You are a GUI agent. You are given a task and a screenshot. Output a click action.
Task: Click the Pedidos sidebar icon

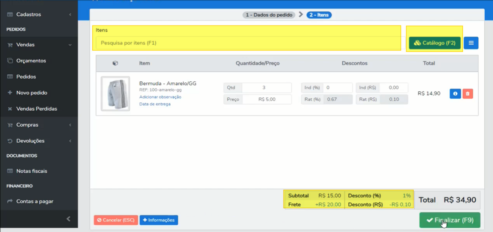(x=10, y=77)
